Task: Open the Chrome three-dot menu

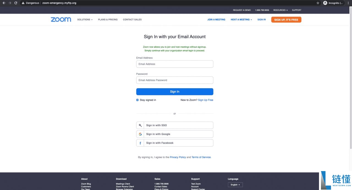Action: pyautogui.click(x=348, y=3)
